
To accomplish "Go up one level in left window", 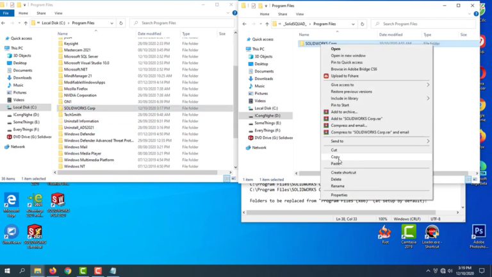I will 26,23.
